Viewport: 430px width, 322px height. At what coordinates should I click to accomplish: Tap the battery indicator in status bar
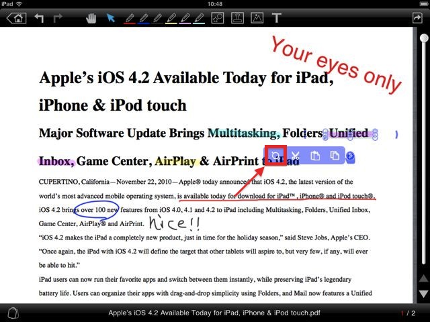coord(424,4)
